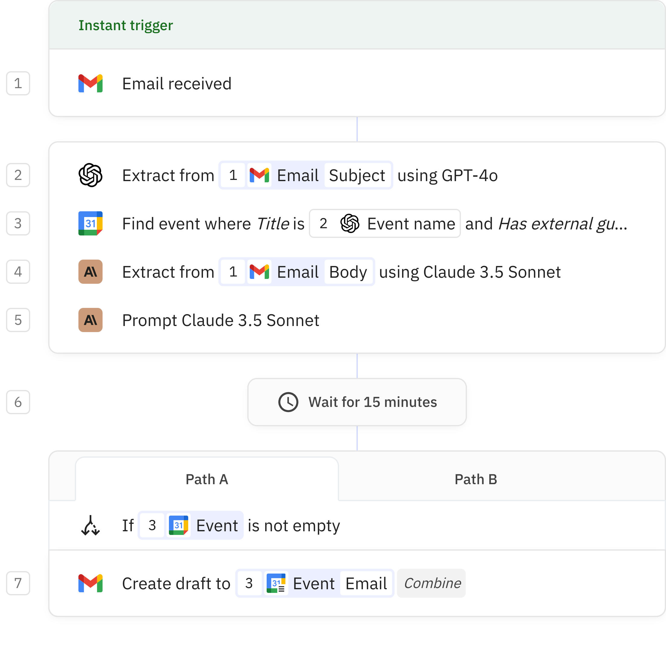The height and width of the screenshot is (646, 666).
Task: Click the Combine tag in the draft step
Action: coord(431,583)
